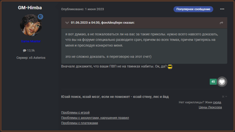Open the 'Цены Люксора' link
Viewport: 235px width, 132px height.
pos(210,107)
